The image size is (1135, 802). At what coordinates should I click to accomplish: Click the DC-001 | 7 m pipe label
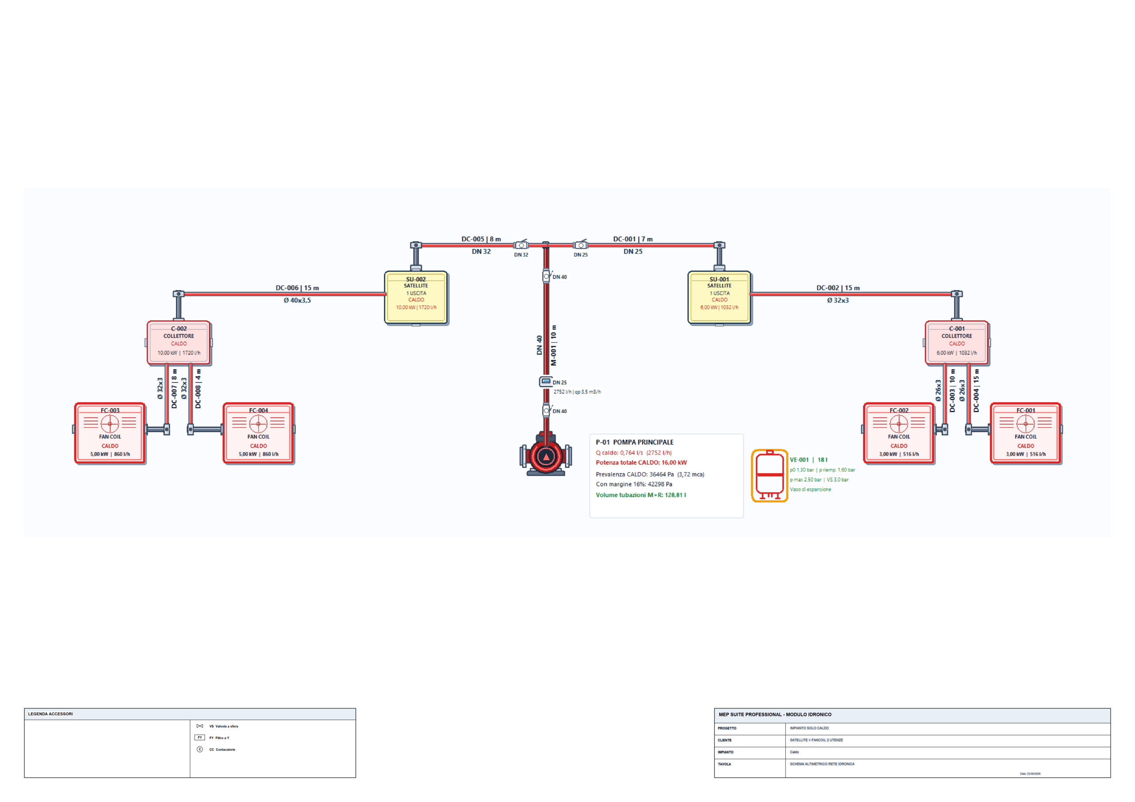[633, 239]
